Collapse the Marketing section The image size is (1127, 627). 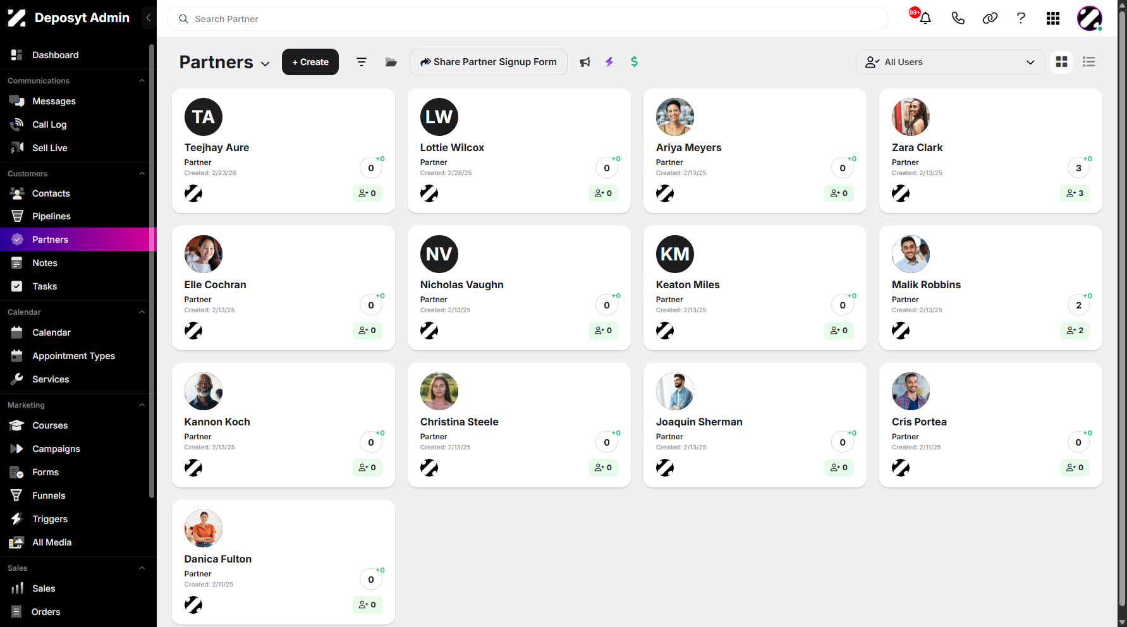pyautogui.click(x=142, y=405)
